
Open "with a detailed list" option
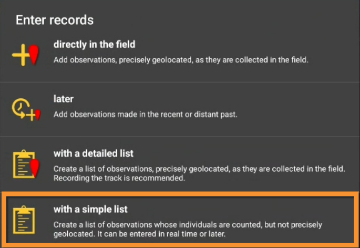tap(93, 153)
